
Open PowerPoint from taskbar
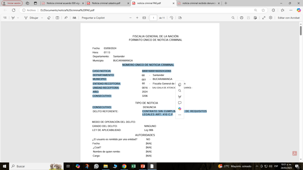pos(143,166)
